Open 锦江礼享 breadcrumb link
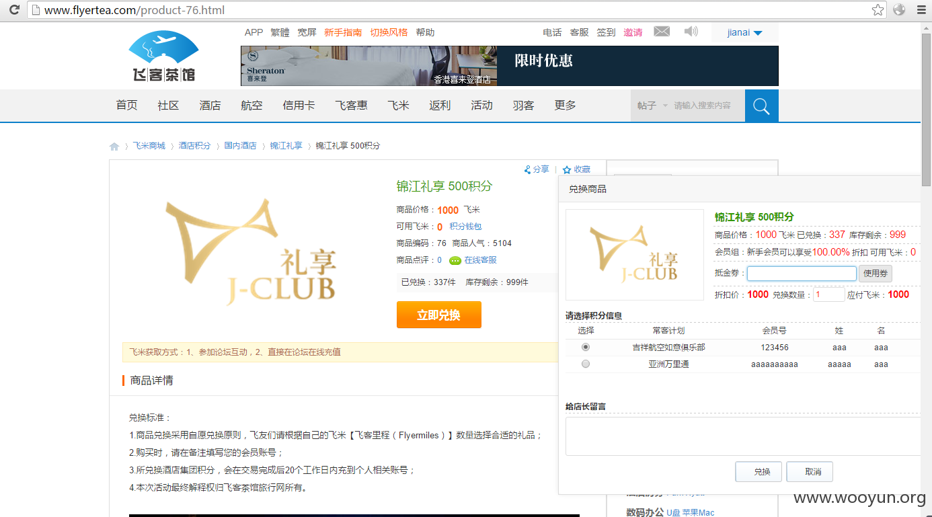 (x=286, y=146)
